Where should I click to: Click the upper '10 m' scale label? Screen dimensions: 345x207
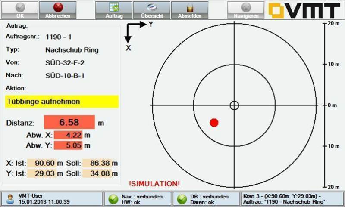click(333, 64)
